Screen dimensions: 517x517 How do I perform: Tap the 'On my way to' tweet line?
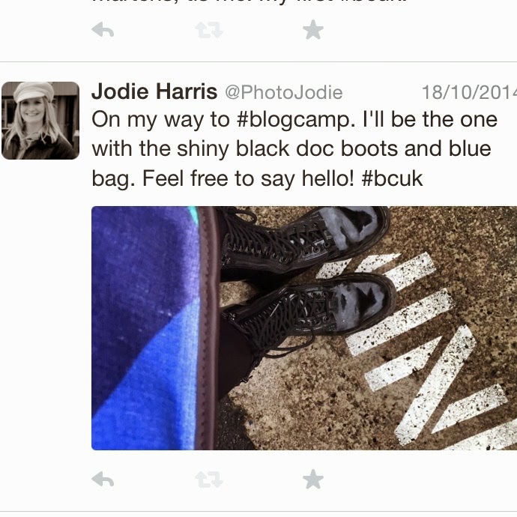[x=160, y=120]
